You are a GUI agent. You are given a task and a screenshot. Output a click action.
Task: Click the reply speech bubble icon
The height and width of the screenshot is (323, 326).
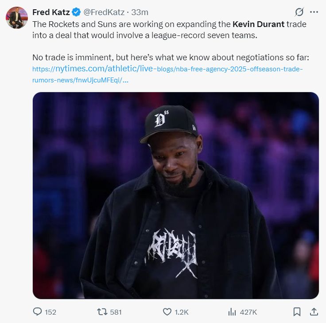click(x=38, y=312)
